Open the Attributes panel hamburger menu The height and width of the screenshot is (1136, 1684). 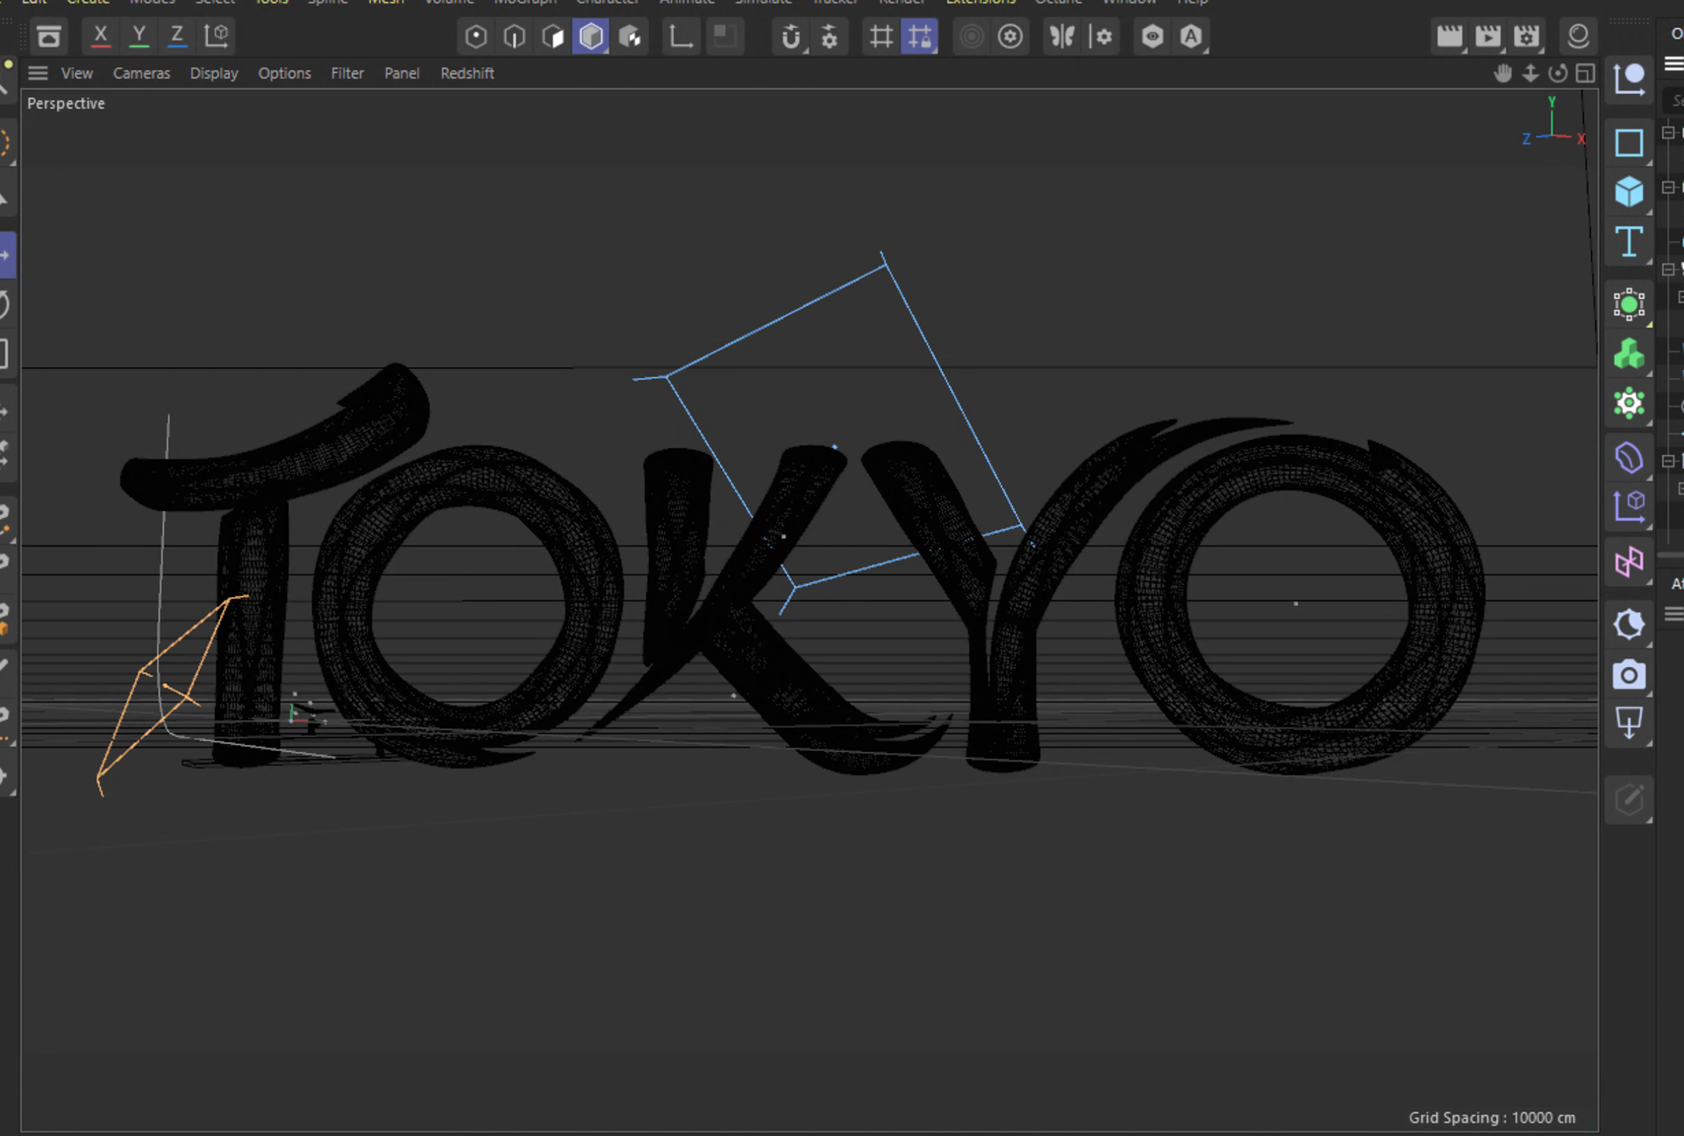(x=1674, y=614)
